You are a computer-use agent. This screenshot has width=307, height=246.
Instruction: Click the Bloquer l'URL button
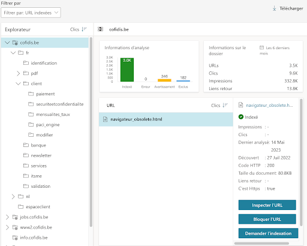point(267,219)
